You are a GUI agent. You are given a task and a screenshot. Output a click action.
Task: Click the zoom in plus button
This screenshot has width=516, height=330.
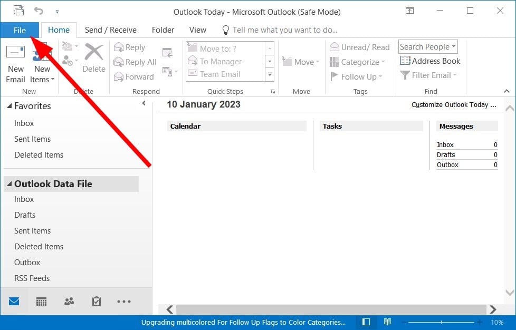point(480,322)
